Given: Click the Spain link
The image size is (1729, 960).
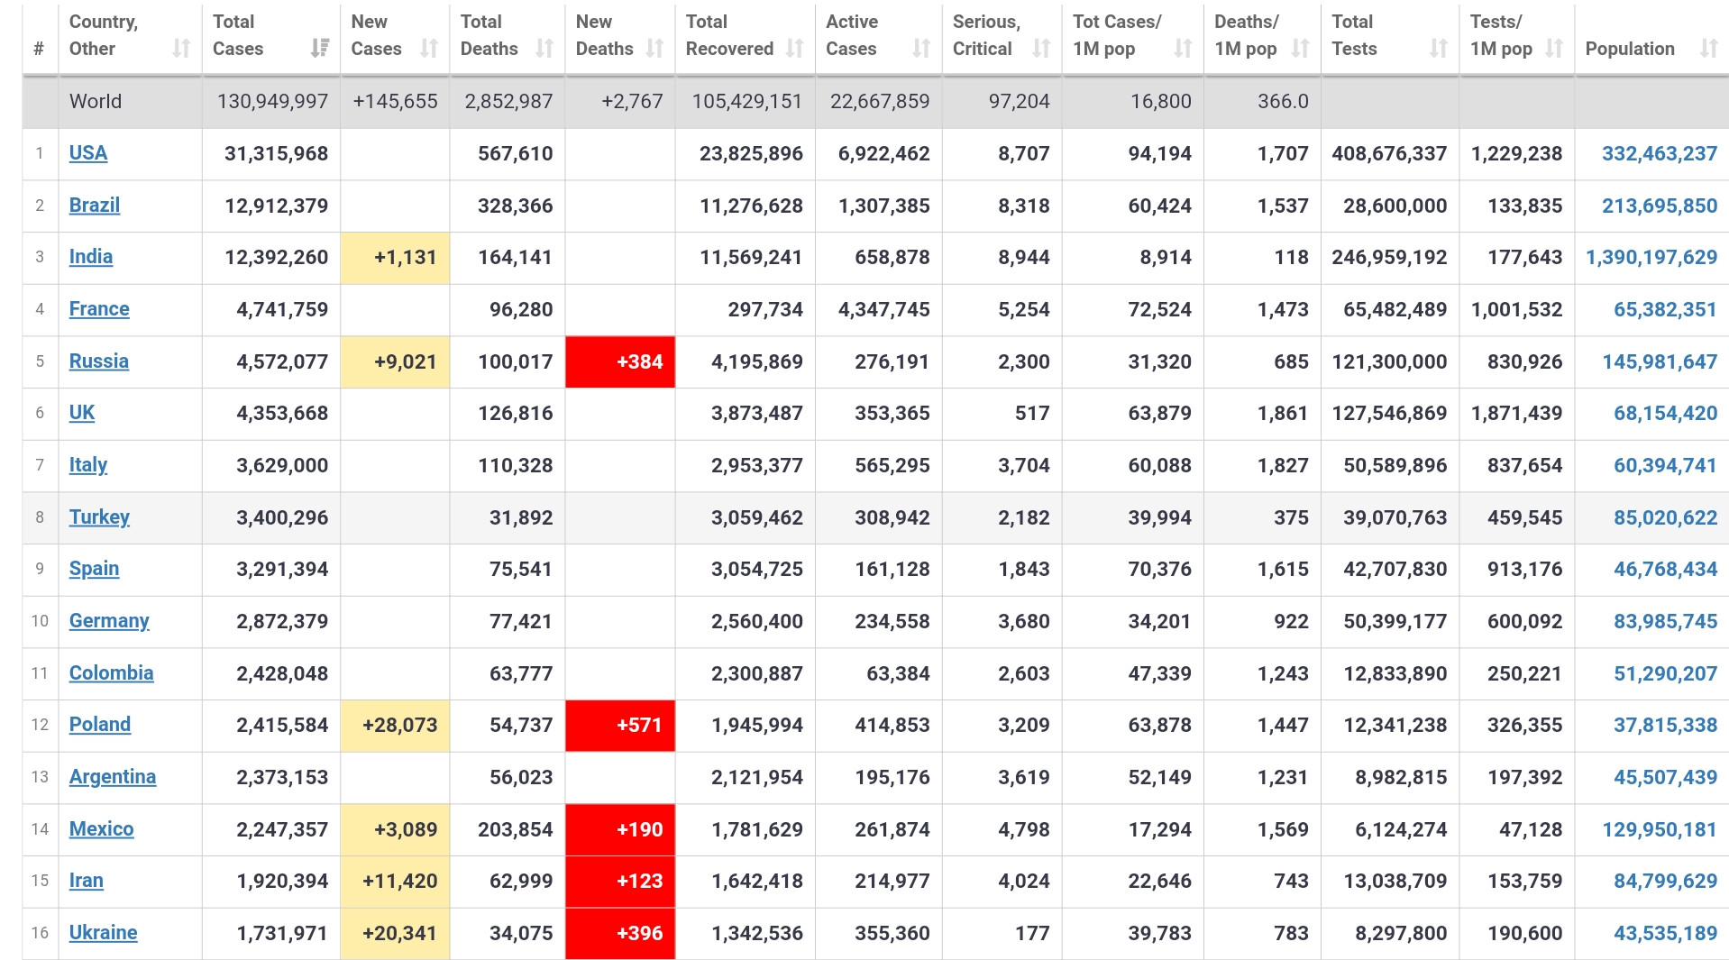Looking at the screenshot, I should point(94,569).
